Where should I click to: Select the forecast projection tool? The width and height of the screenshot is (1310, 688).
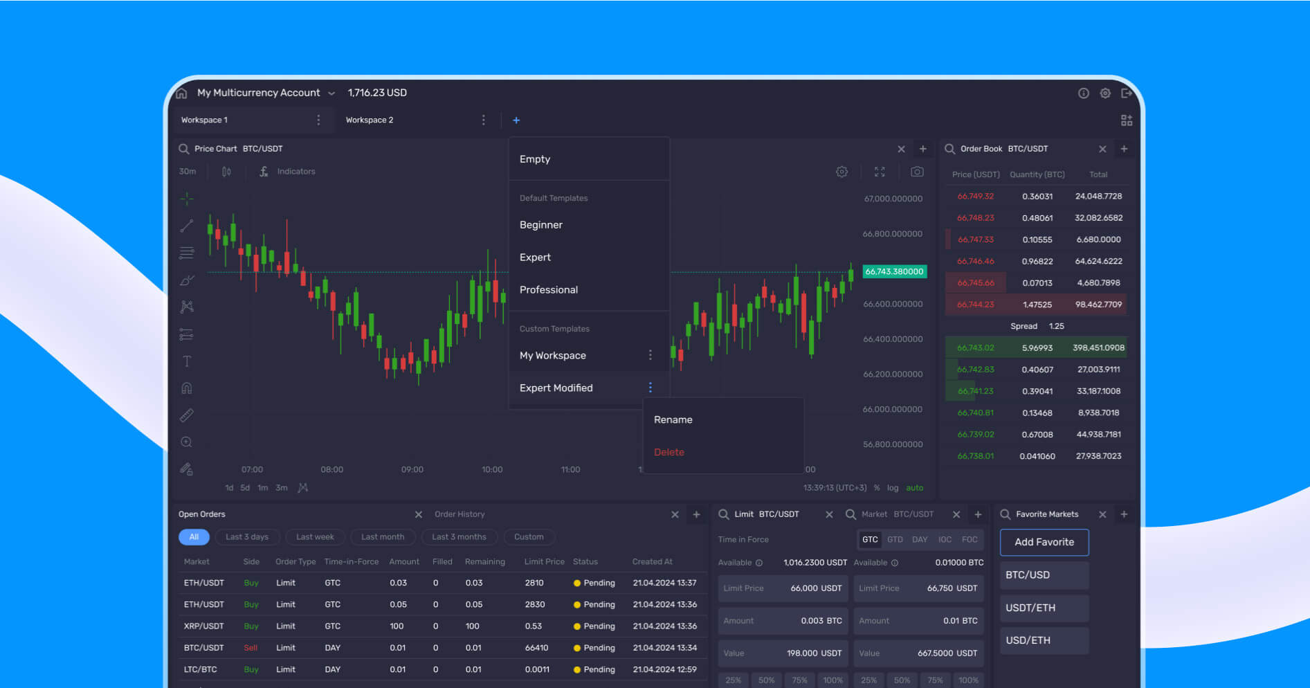click(x=187, y=334)
